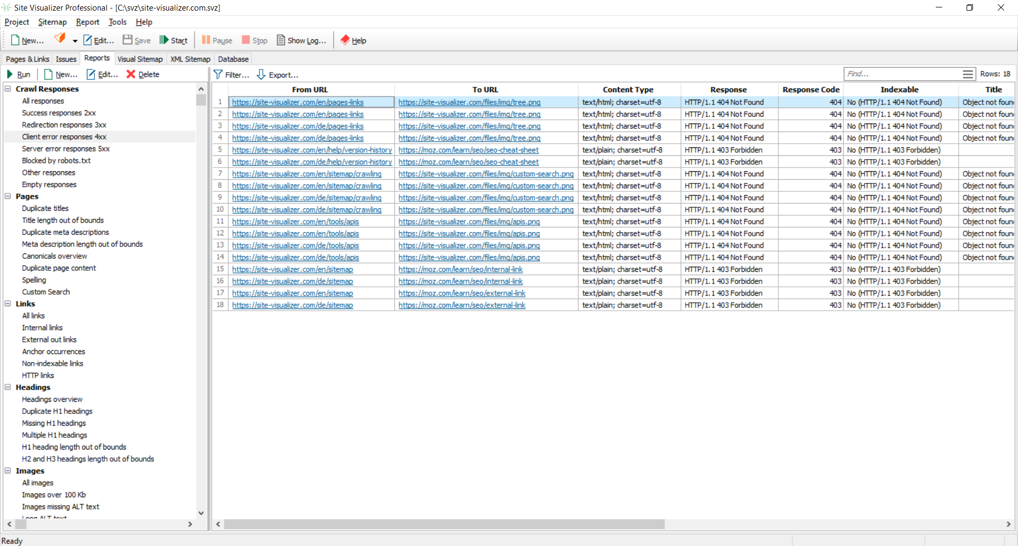The height and width of the screenshot is (546, 1018).
Task: Click in the Find search field
Action: click(x=901, y=74)
